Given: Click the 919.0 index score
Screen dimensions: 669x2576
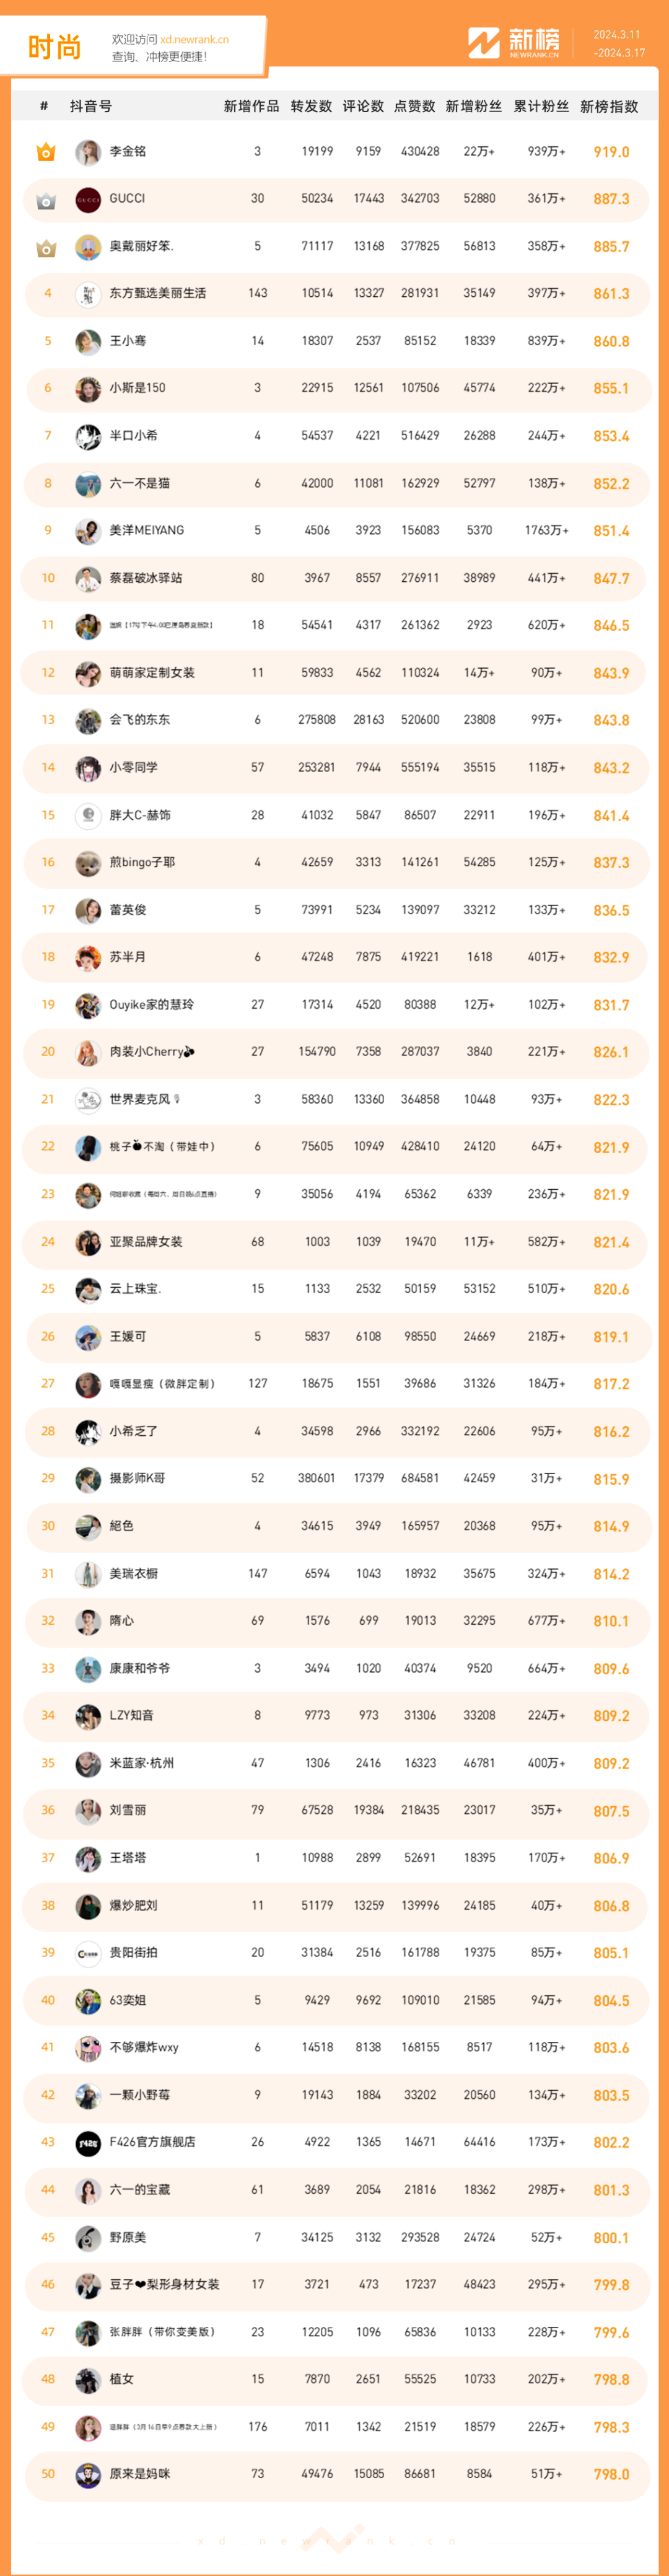Looking at the screenshot, I should (x=611, y=152).
